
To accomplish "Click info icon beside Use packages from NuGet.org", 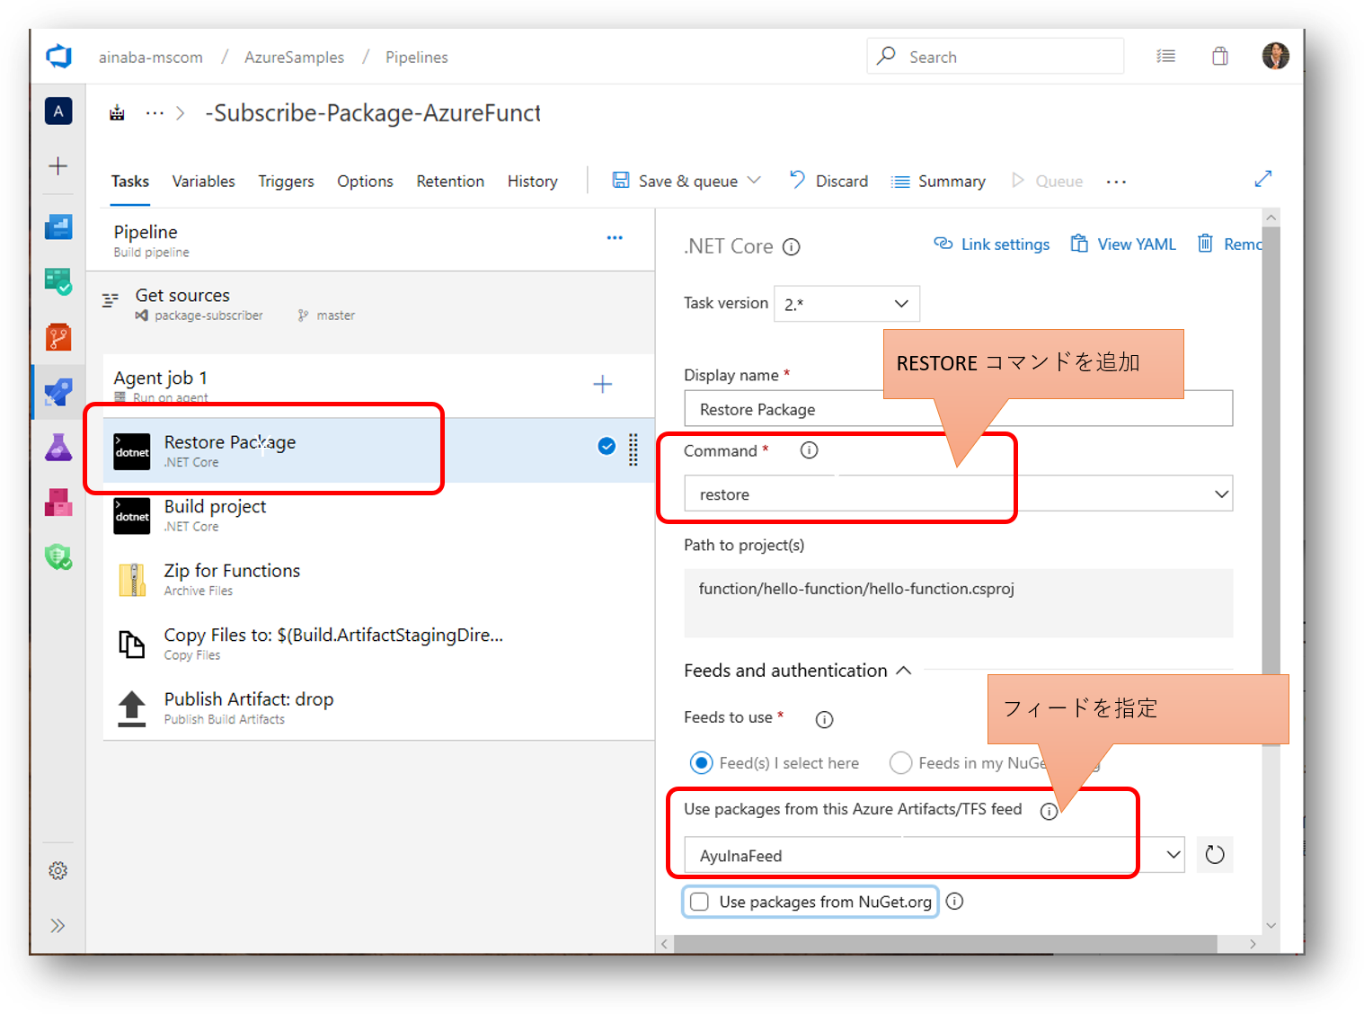I will pos(954,901).
